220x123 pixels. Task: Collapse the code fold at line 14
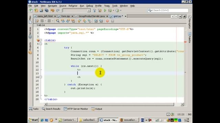tap(41, 77)
